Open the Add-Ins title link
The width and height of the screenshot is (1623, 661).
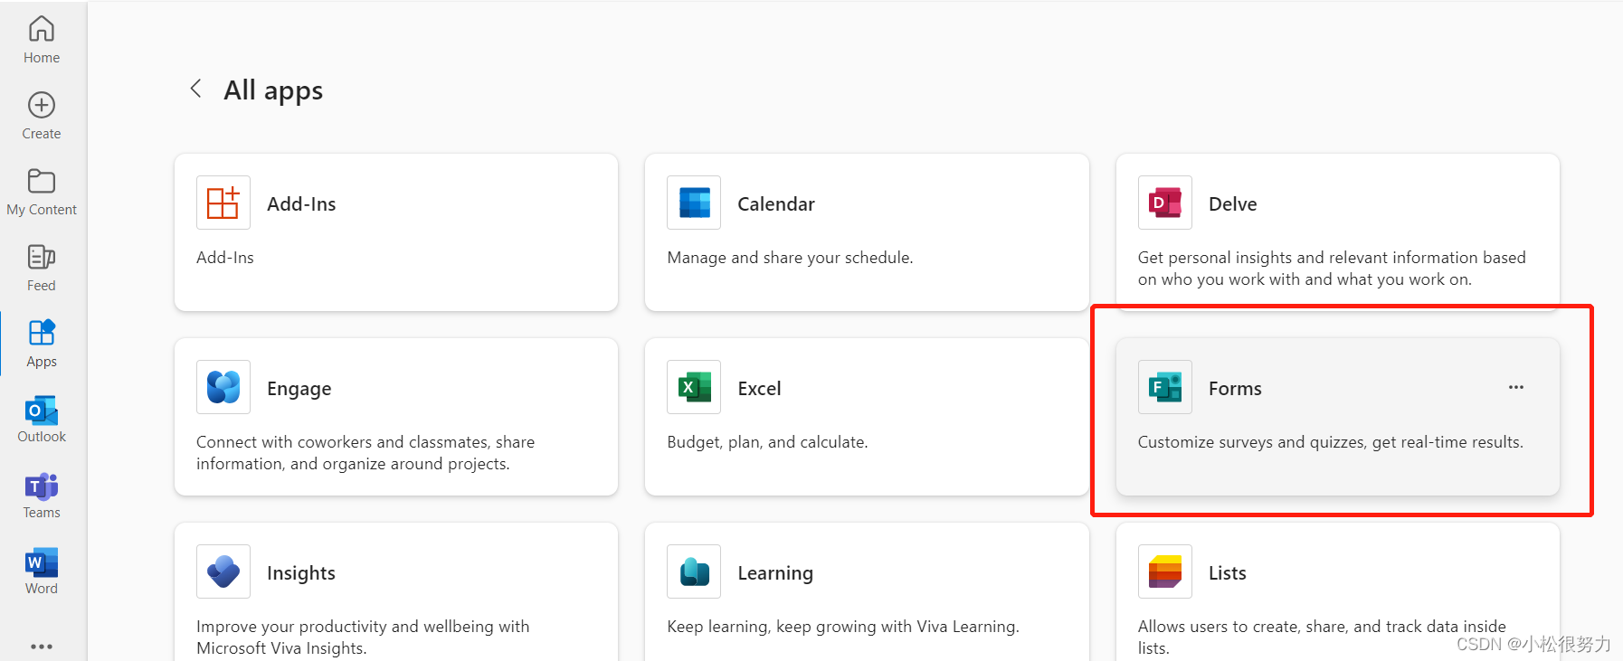tap(301, 204)
